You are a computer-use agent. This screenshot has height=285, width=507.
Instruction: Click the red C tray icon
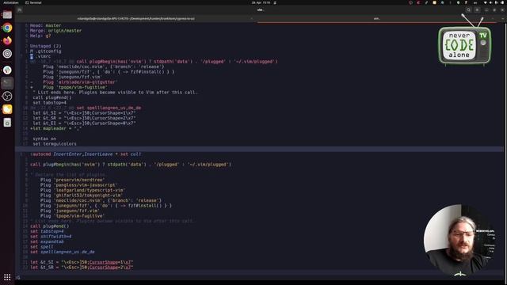click(x=418, y=2)
